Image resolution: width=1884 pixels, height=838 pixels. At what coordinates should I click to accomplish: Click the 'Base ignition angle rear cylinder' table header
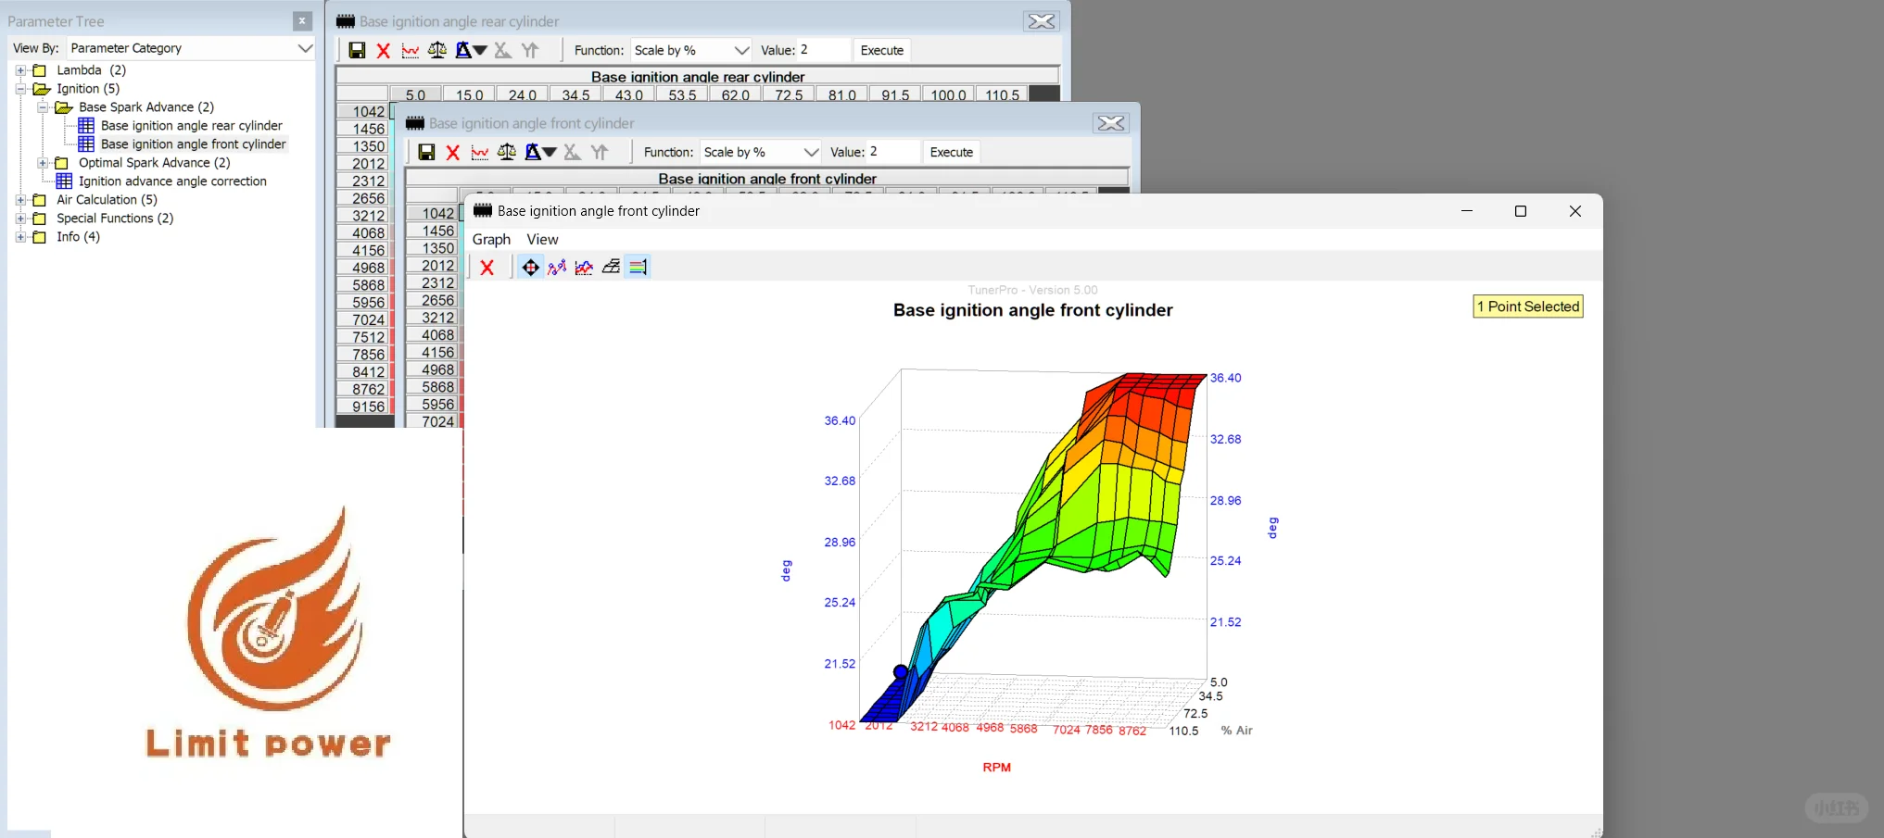pyautogui.click(x=698, y=76)
